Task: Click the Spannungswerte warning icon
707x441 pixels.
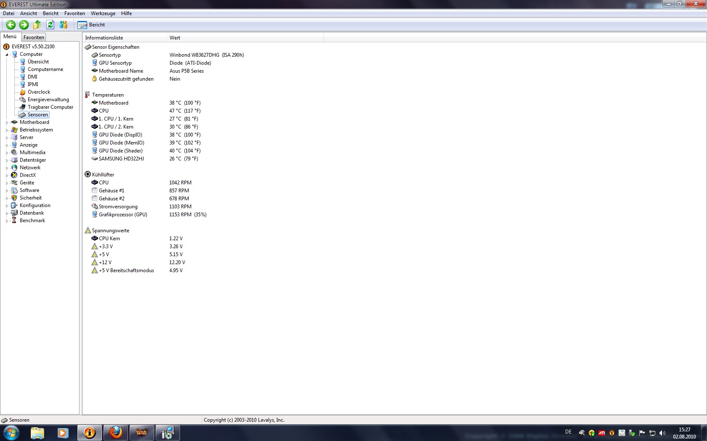Action: click(88, 231)
